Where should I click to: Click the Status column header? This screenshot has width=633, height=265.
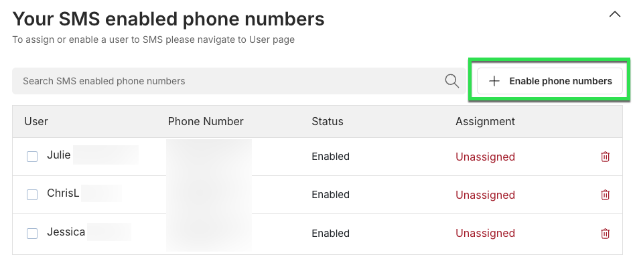[x=328, y=121]
